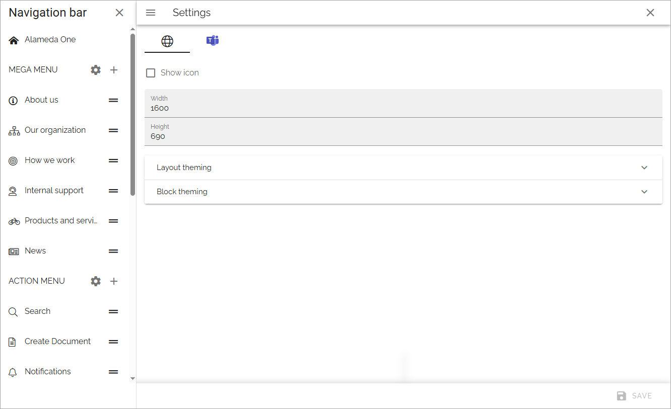Select the Create Document item
Screen dimensions: 671x409
[x=57, y=342]
